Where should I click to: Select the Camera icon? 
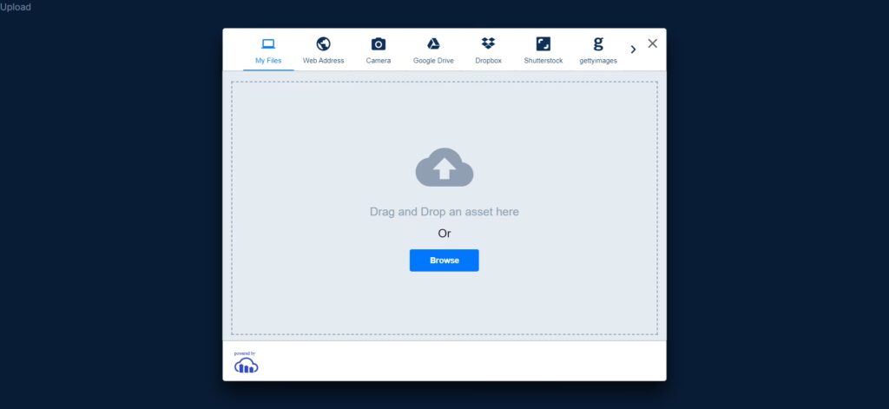(379, 44)
